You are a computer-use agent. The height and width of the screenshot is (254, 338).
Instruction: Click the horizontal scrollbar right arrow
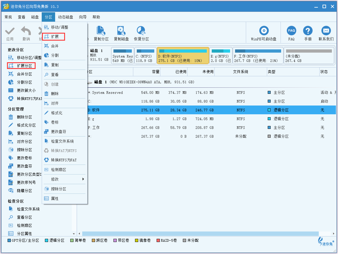pos(334,234)
